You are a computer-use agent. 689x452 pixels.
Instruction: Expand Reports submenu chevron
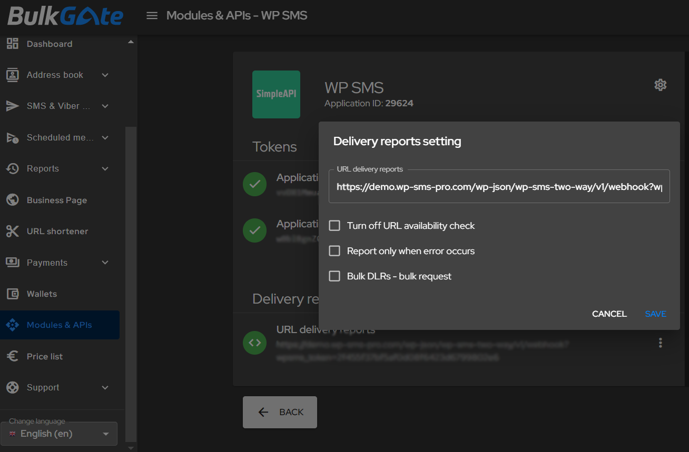(x=105, y=169)
